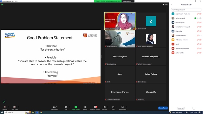The height and width of the screenshot is (114, 203).
Task: Select Erina Wahyu Damayanti's video tile
Action: point(151,39)
